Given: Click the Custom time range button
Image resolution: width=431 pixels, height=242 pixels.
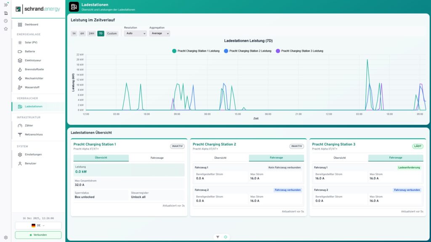Looking at the screenshot, I should pyautogui.click(x=112, y=33).
